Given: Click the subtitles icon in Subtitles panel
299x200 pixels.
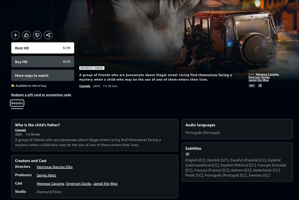Looking at the screenshot, I should pos(188,154).
